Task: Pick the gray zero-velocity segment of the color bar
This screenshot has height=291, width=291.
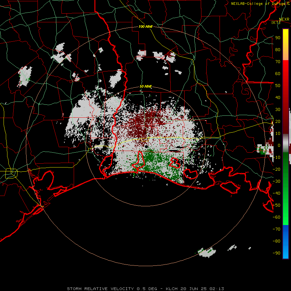Action: [286, 144]
